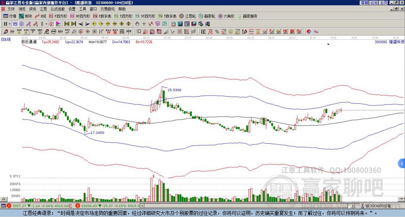Select the red pen drawing tool
This screenshot has width=405, height=217.
6,32
